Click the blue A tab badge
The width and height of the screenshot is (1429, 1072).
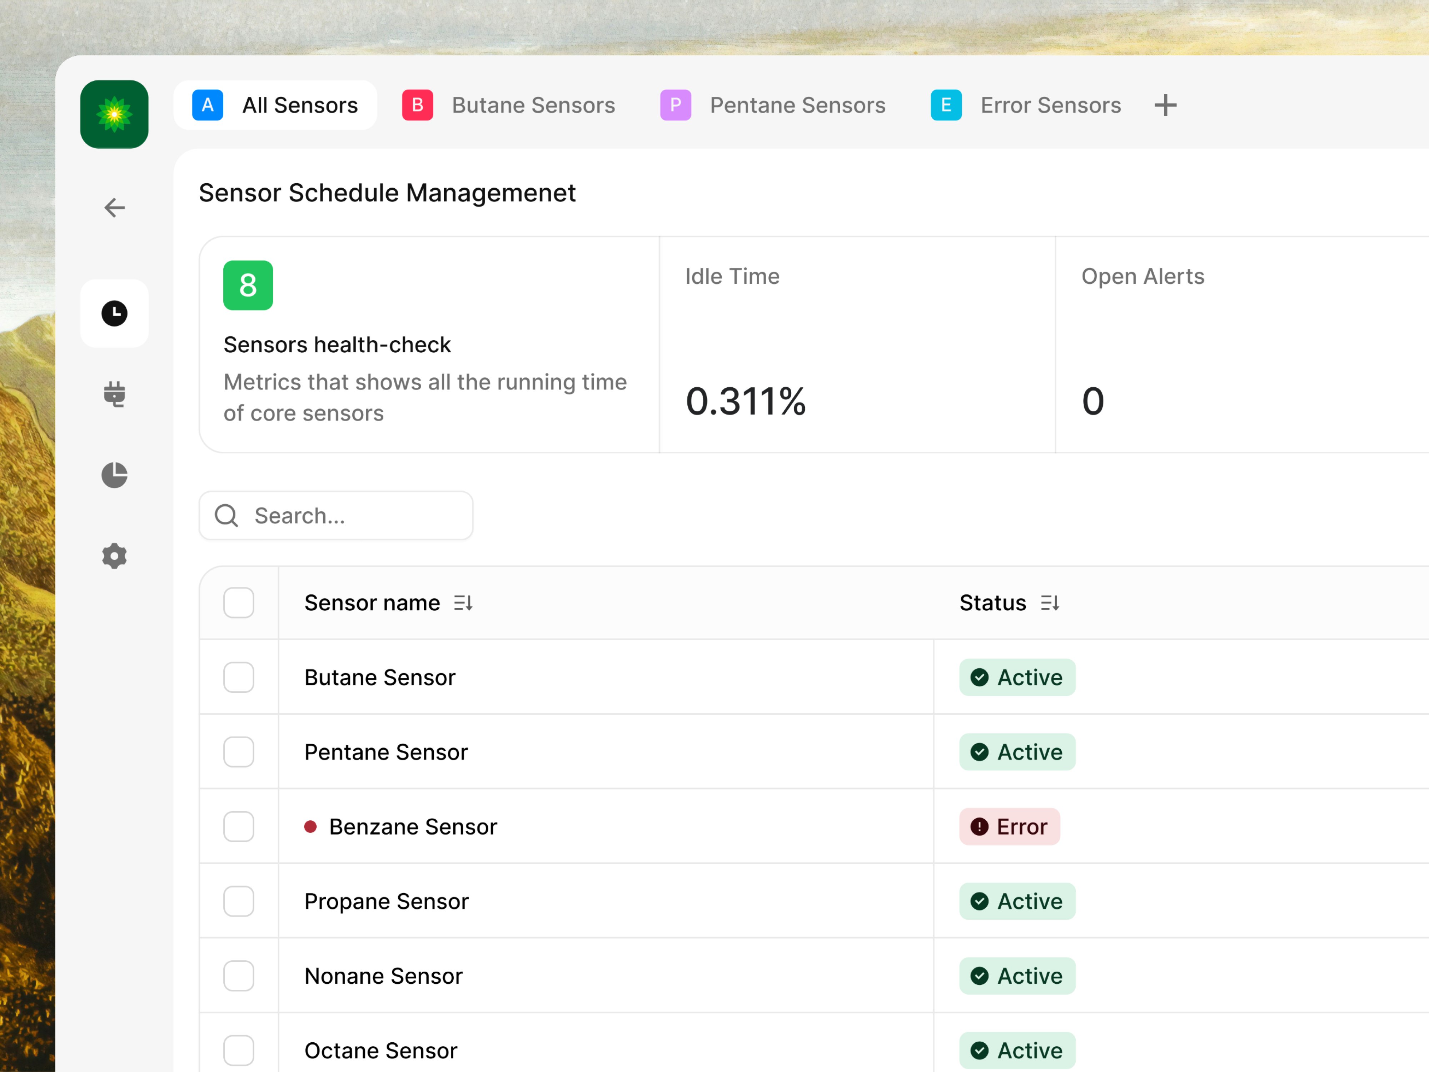pyautogui.click(x=207, y=105)
